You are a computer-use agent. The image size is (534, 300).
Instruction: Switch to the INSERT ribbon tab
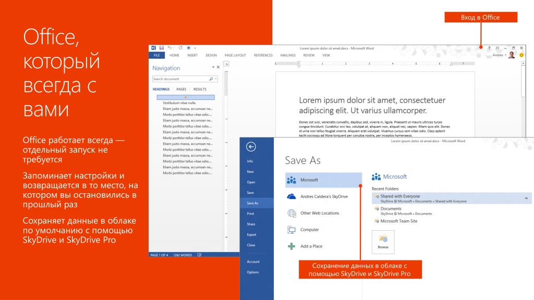pyautogui.click(x=192, y=55)
